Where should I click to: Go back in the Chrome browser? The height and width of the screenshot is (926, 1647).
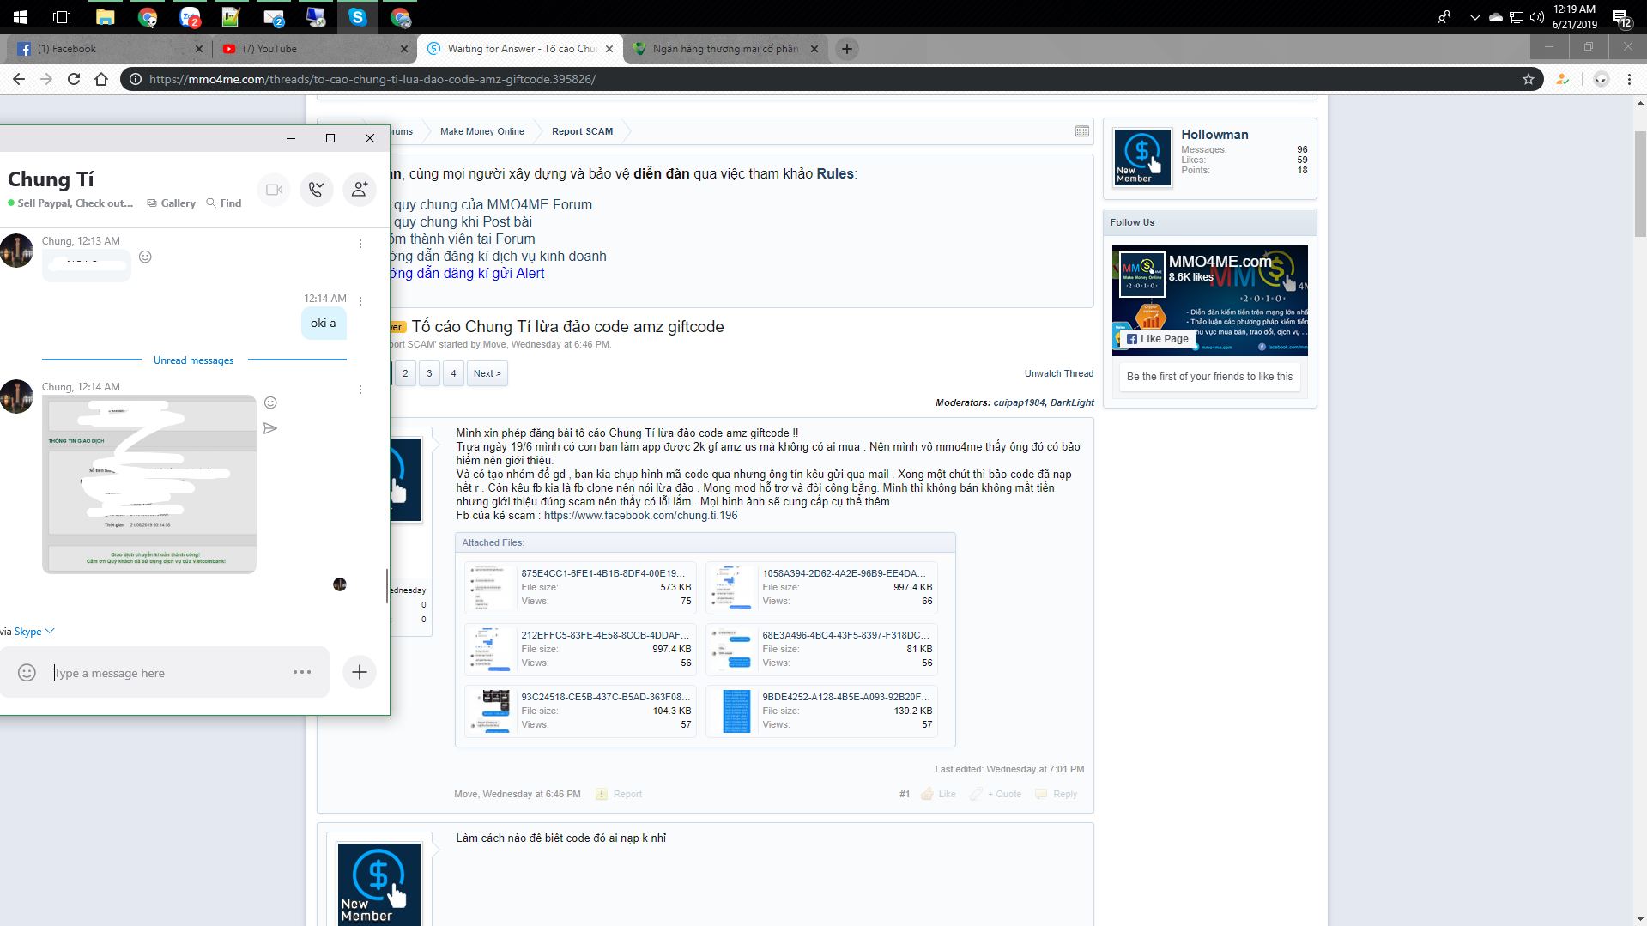point(19,79)
